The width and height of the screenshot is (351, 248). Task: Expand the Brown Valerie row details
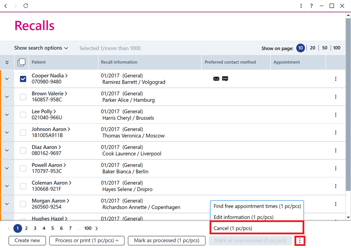click(7, 96)
